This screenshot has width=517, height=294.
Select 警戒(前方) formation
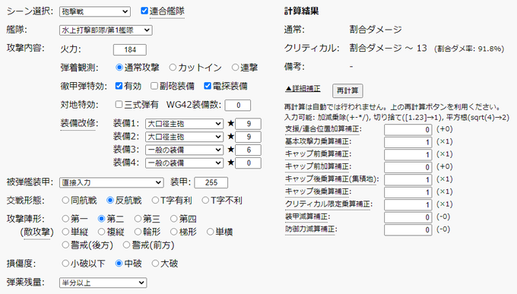pyautogui.click(x=126, y=245)
